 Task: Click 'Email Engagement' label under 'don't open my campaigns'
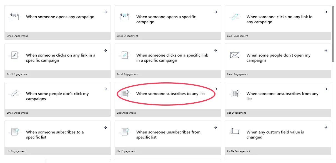tap(238, 74)
